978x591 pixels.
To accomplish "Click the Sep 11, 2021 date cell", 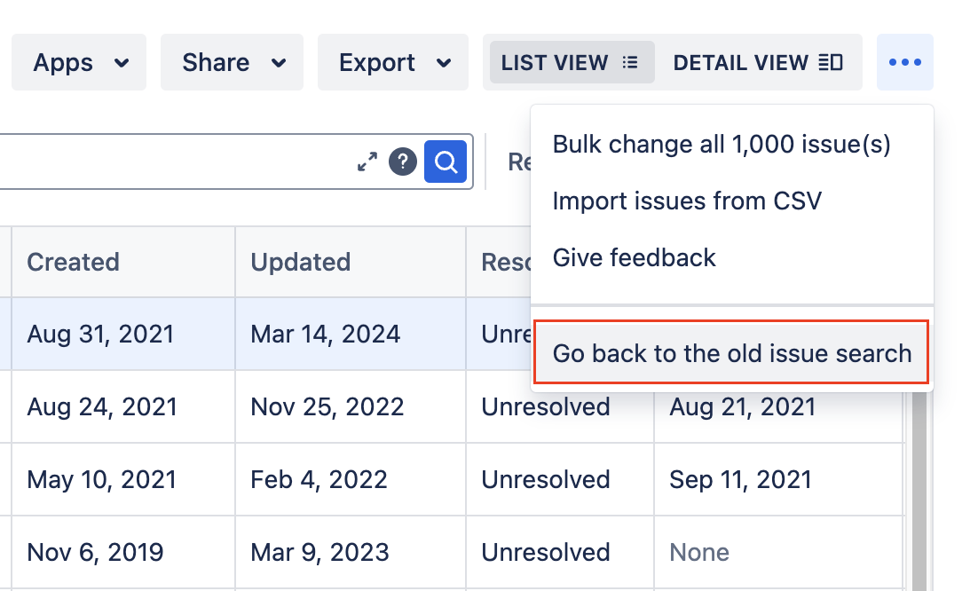I will coord(740,479).
